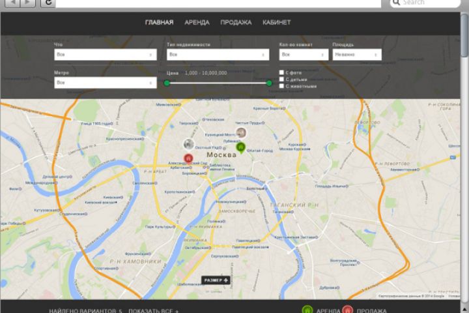The width and height of the screenshot is (469, 313).
Task: Click the price range value 1,000 - 10,000,000
Action: coord(206,73)
